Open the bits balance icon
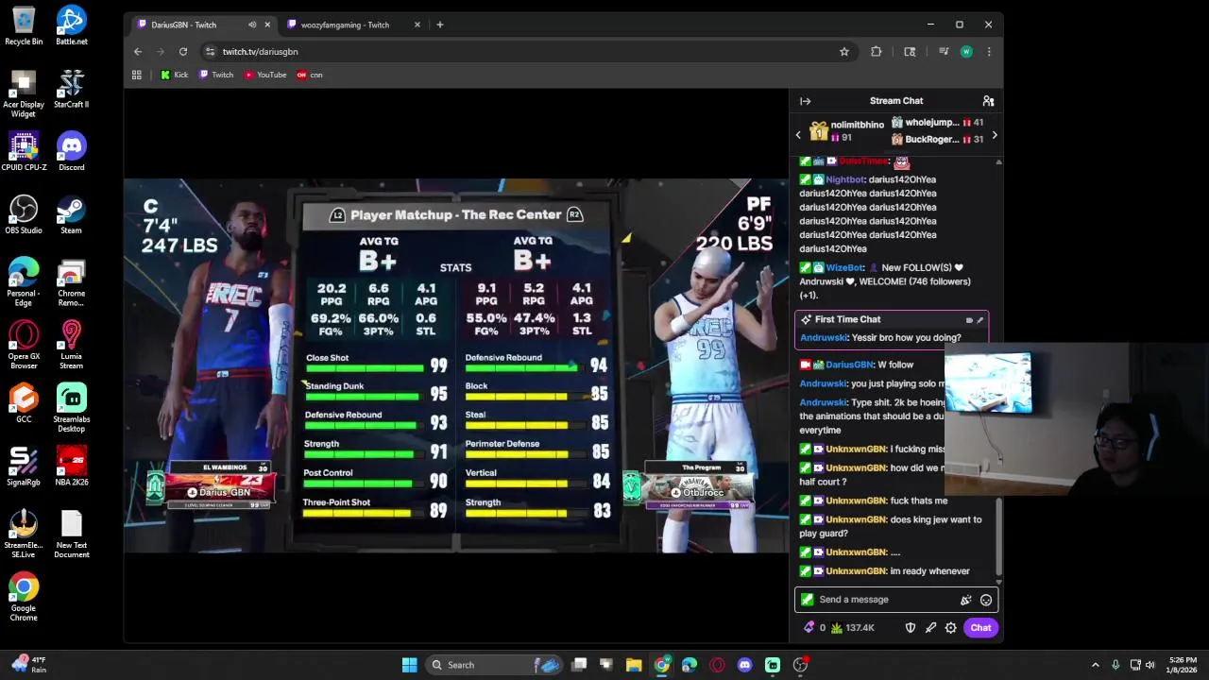 (x=809, y=628)
